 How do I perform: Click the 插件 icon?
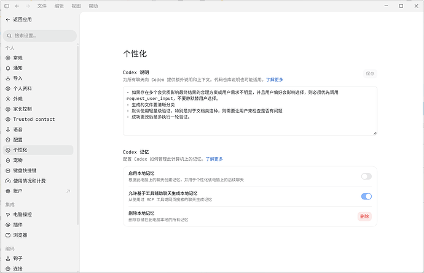pyautogui.click(x=8, y=225)
